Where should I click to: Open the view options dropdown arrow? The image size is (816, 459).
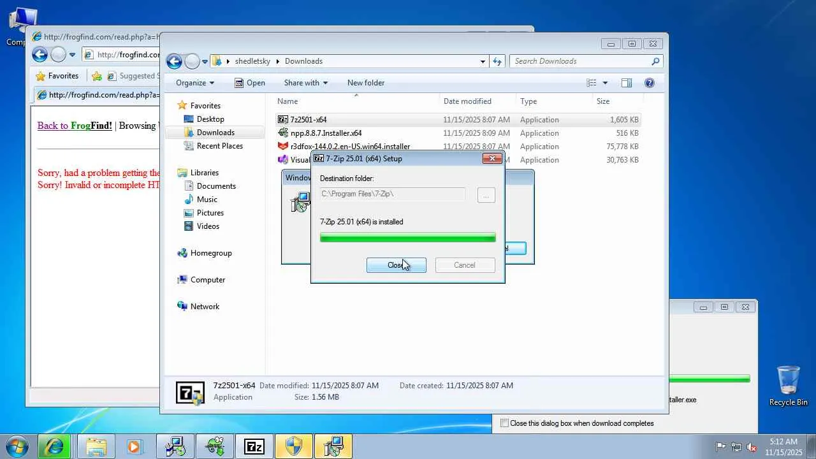[x=605, y=83]
